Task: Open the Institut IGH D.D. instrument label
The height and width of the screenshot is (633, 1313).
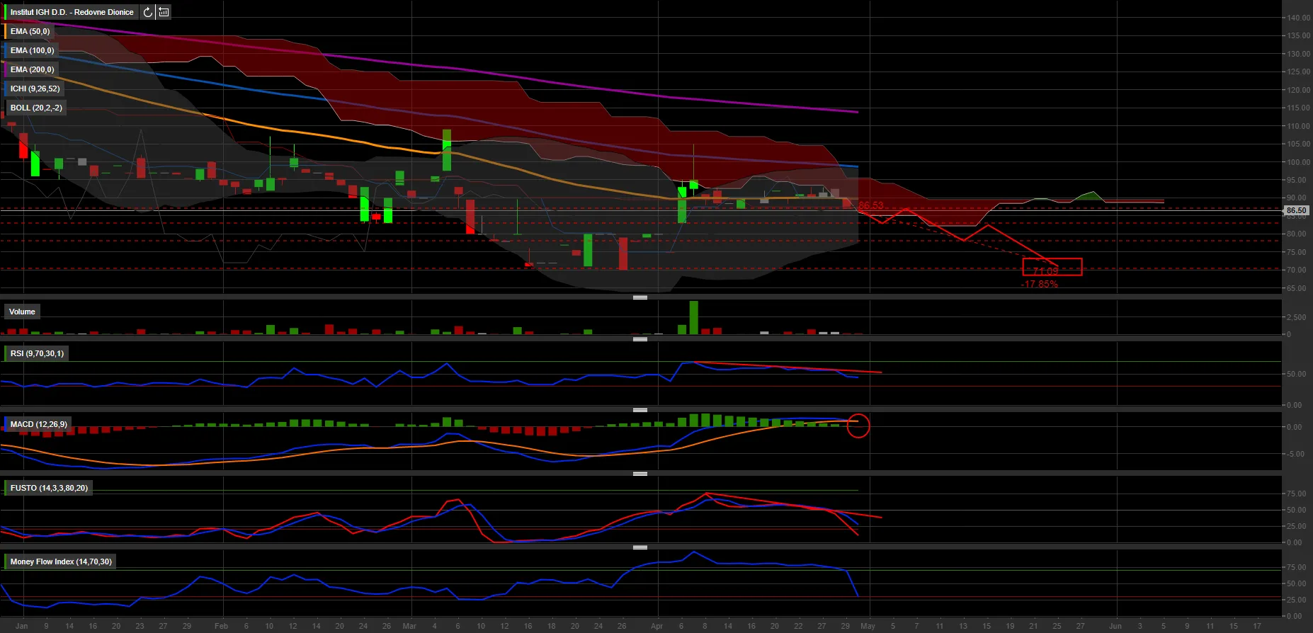Action: [x=72, y=12]
